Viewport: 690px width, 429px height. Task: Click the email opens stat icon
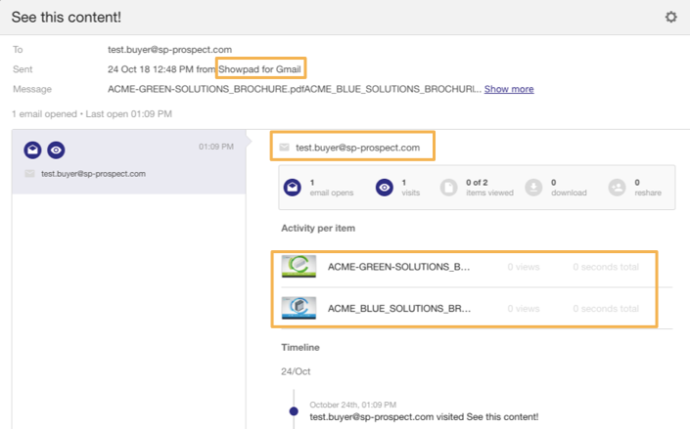point(293,188)
